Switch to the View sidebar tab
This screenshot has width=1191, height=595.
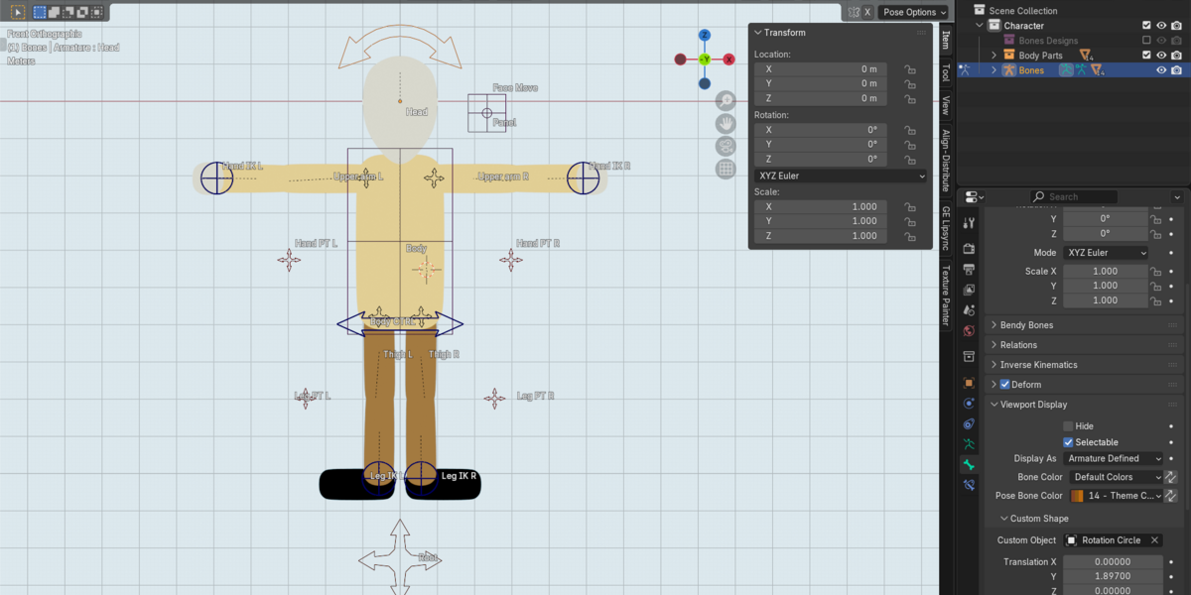click(945, 105)
